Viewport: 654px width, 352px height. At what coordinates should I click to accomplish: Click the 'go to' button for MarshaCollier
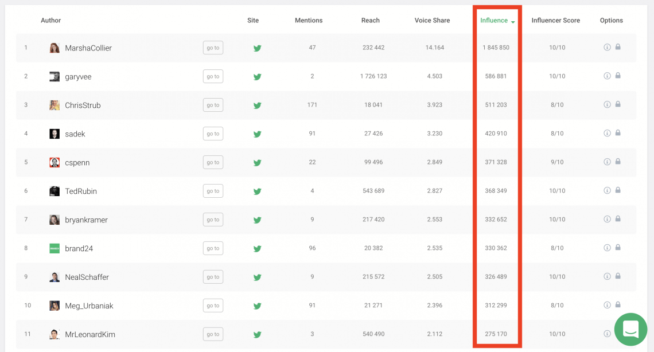213,48
